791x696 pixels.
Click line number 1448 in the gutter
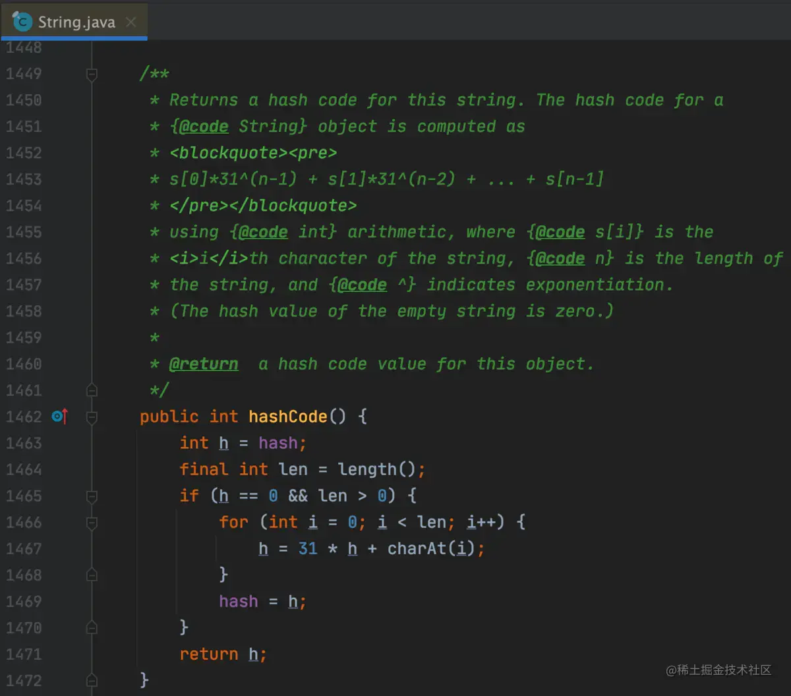(x=24, y=47)
